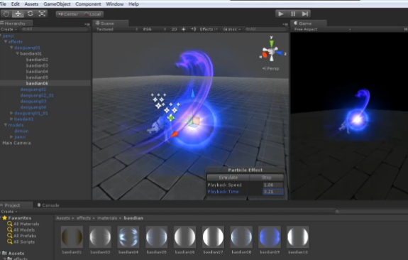408x260 pixels.
Task: Click the Simulate button in Particle Effect
Action: pos(228,178)
